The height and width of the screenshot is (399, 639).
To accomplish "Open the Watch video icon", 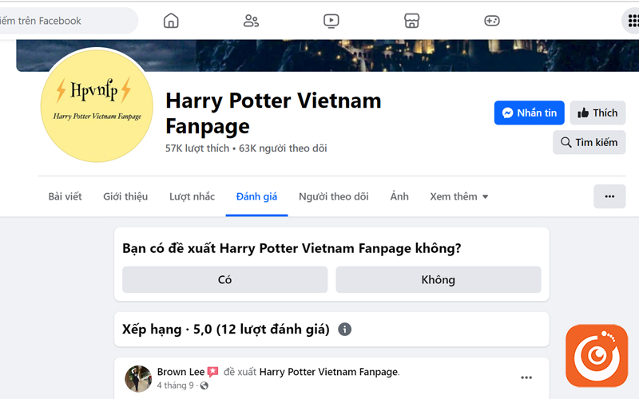I will pyautogui.click(x=331, y=21).
